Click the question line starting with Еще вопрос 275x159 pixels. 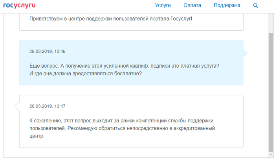(x=124, y=66)
